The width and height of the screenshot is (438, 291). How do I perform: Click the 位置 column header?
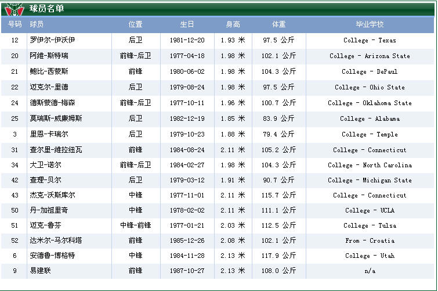pyautogui.click(x=136, y=24)
